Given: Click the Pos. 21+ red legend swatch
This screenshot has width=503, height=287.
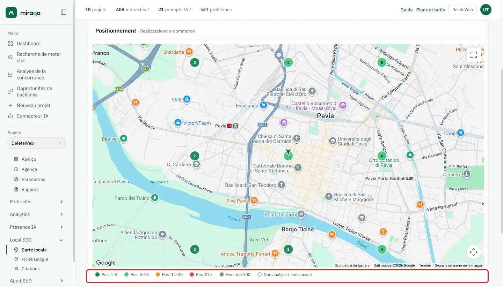Looking at the screenshot, I should [x=192, y=274].
